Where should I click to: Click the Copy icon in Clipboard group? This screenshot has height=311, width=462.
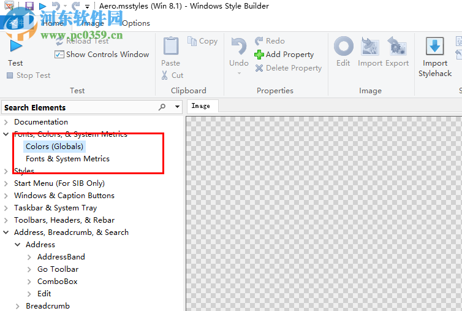click(192, 41)
